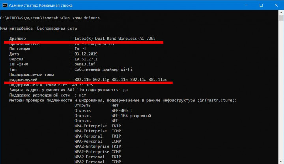284x164 pixels.
Task: Click the 'INF-файл' label
Action: (x=19, y=64)
